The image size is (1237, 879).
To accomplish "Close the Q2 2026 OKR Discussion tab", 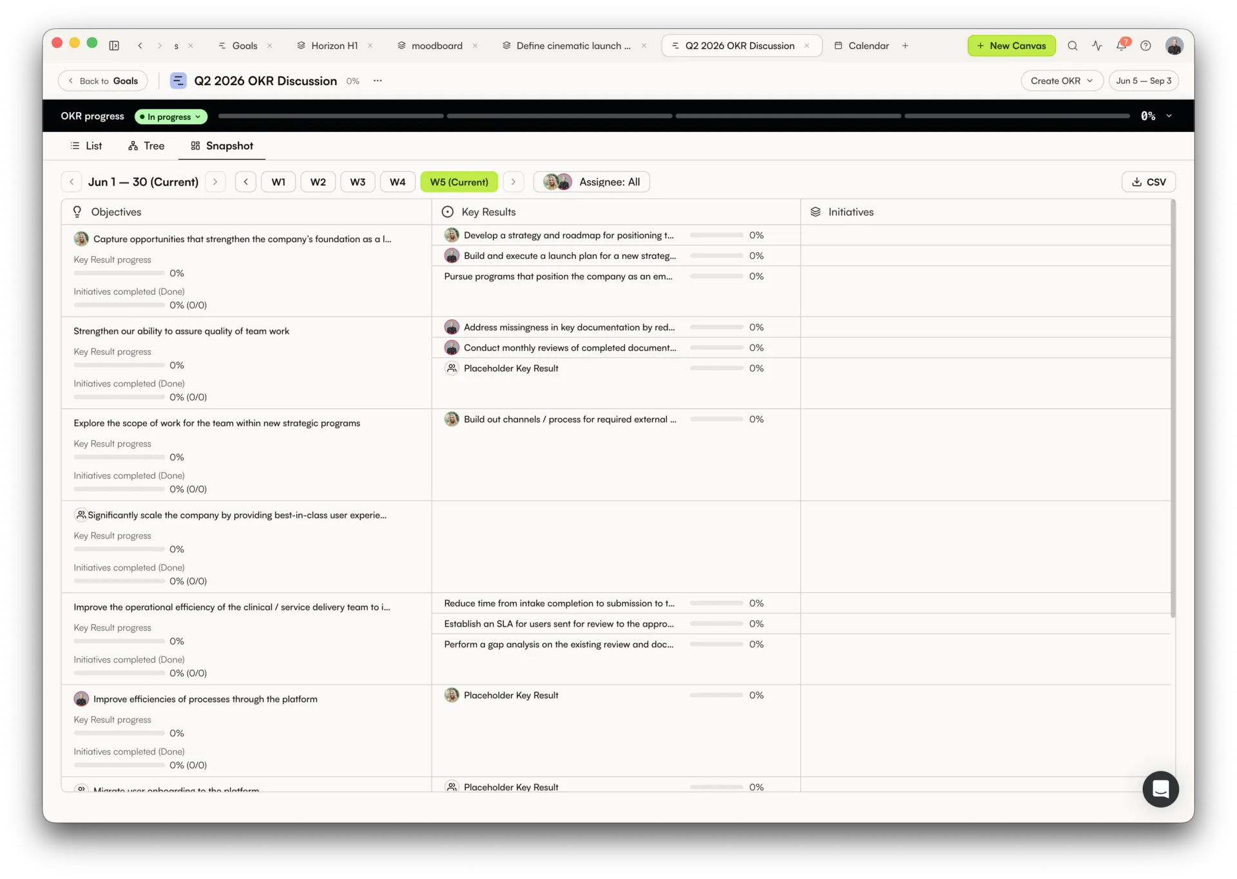I will pos(807,46).
